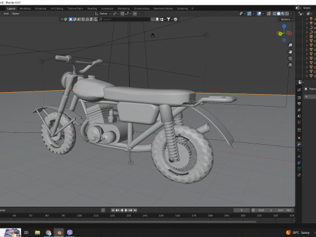Open the orange Object properties tab

coord(299,138)
